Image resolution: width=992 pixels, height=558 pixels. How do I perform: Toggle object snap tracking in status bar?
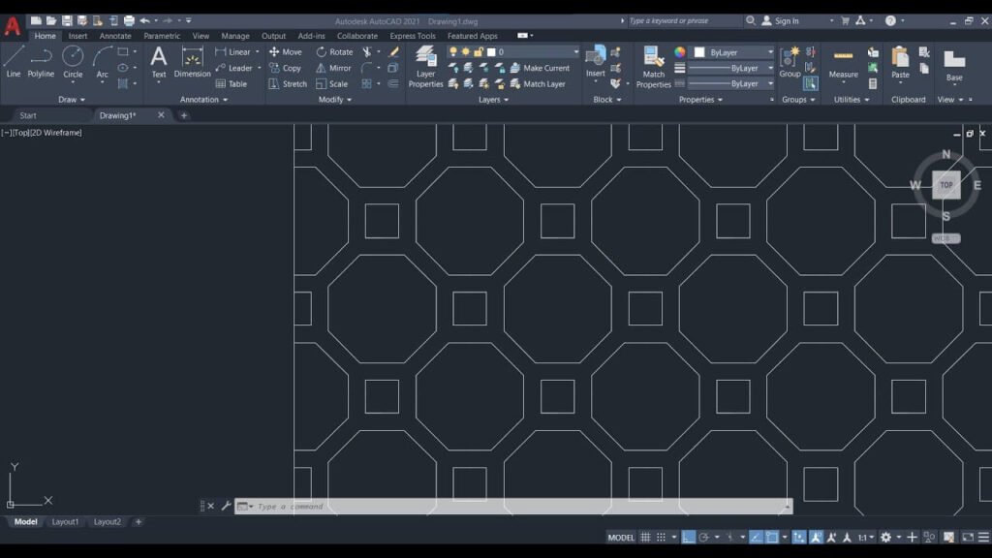coord(756,537)
